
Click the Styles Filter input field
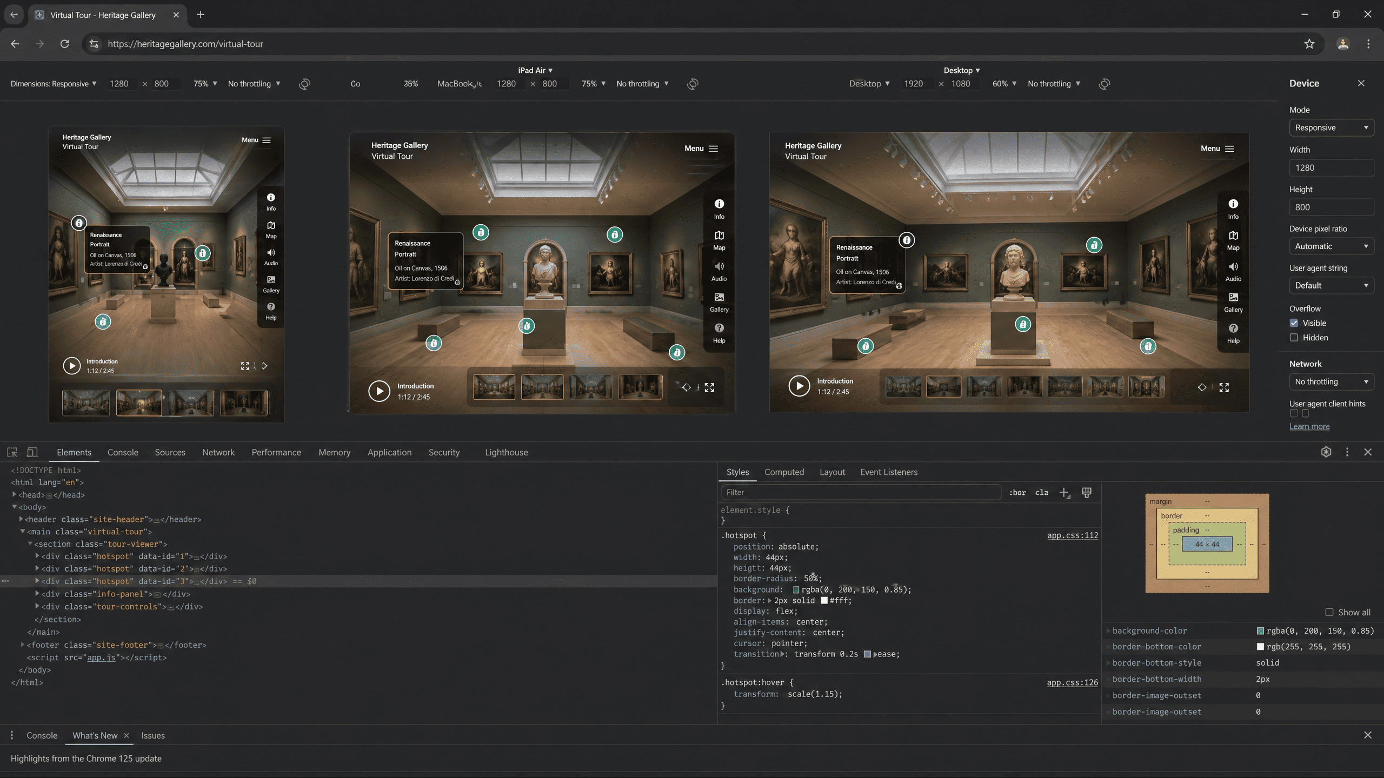coord(861,492)
